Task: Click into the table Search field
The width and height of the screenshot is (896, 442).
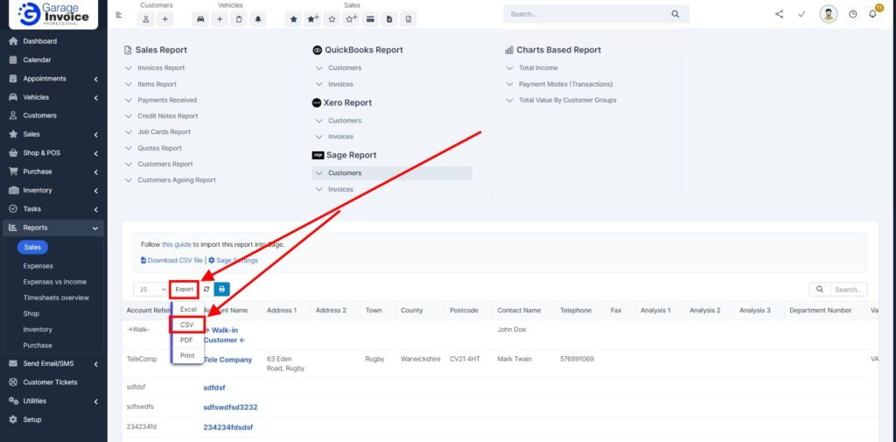Action: [849, 290]
